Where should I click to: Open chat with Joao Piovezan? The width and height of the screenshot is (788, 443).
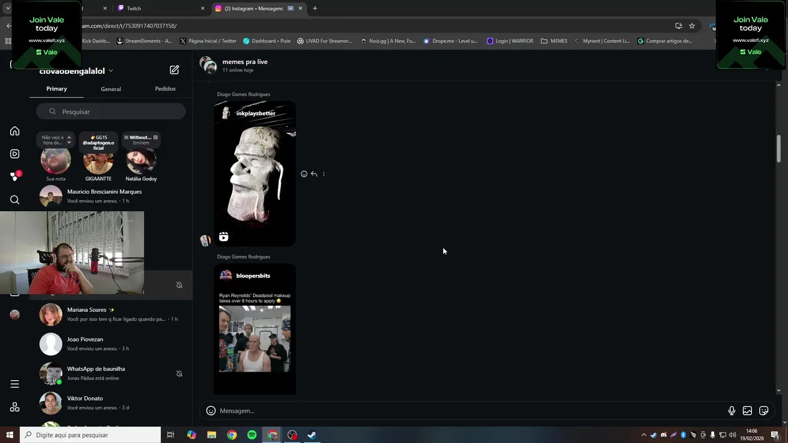point(111,344)
